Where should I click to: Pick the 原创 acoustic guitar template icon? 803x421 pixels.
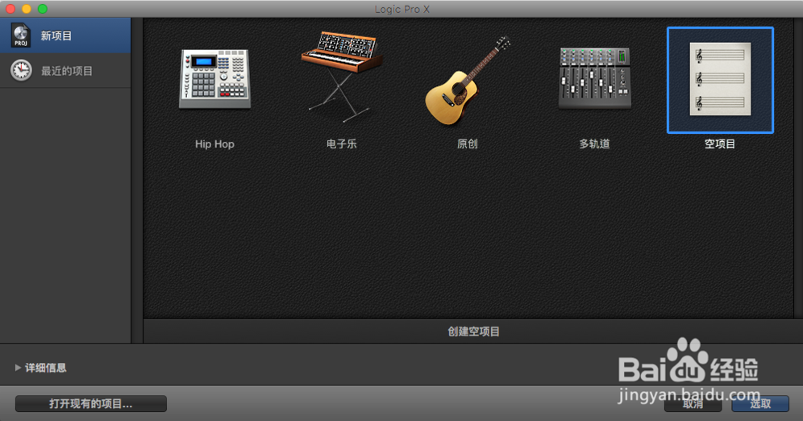[468, 81]
